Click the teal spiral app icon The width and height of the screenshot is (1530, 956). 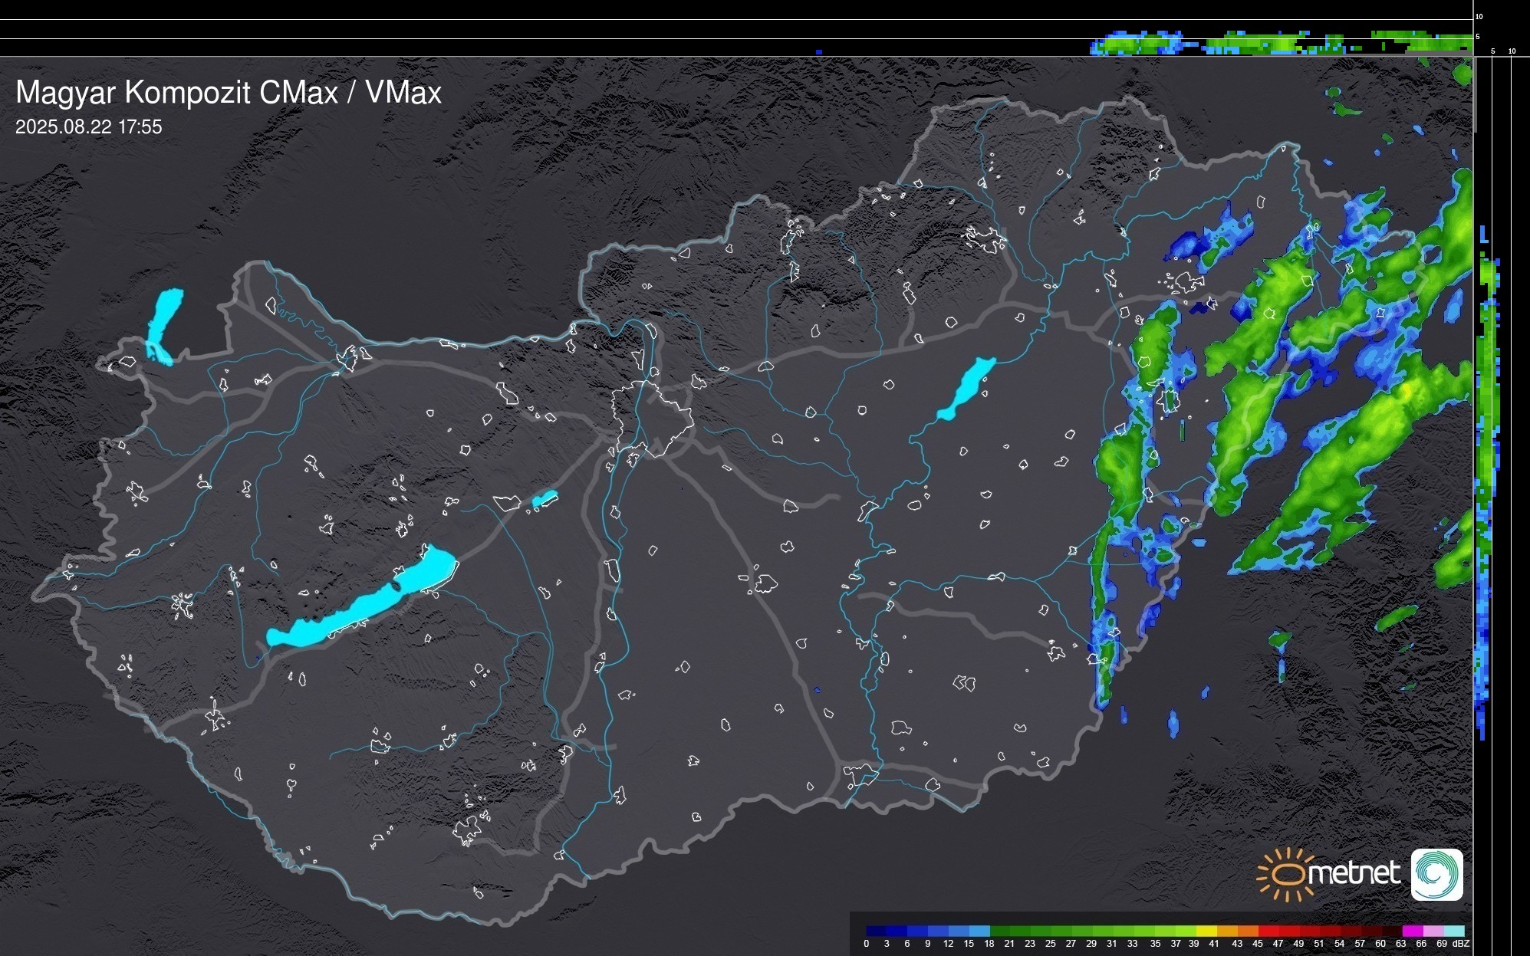click(x=1436, y=875)
